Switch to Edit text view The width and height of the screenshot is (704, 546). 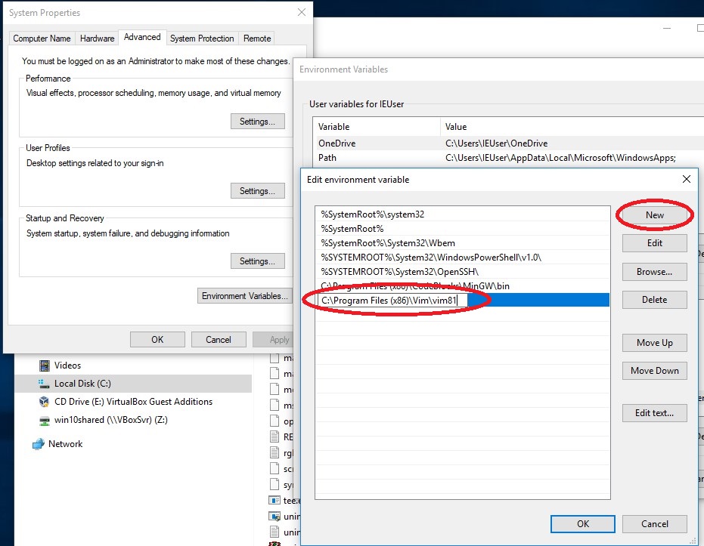pos(653,412)
